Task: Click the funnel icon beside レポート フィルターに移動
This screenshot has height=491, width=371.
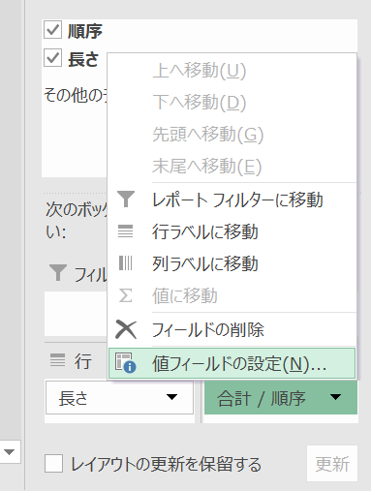Action: (x=126, y=199)
